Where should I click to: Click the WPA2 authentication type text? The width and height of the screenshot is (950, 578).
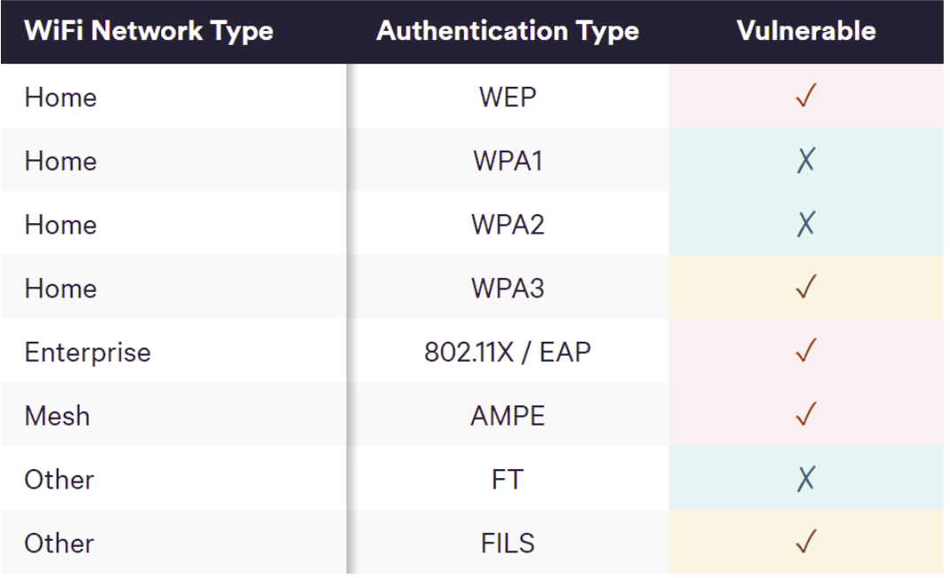[x=507, y=225]
